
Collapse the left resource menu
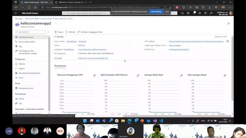coord(48,32)
